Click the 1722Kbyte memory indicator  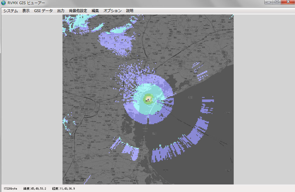[11, 189]
